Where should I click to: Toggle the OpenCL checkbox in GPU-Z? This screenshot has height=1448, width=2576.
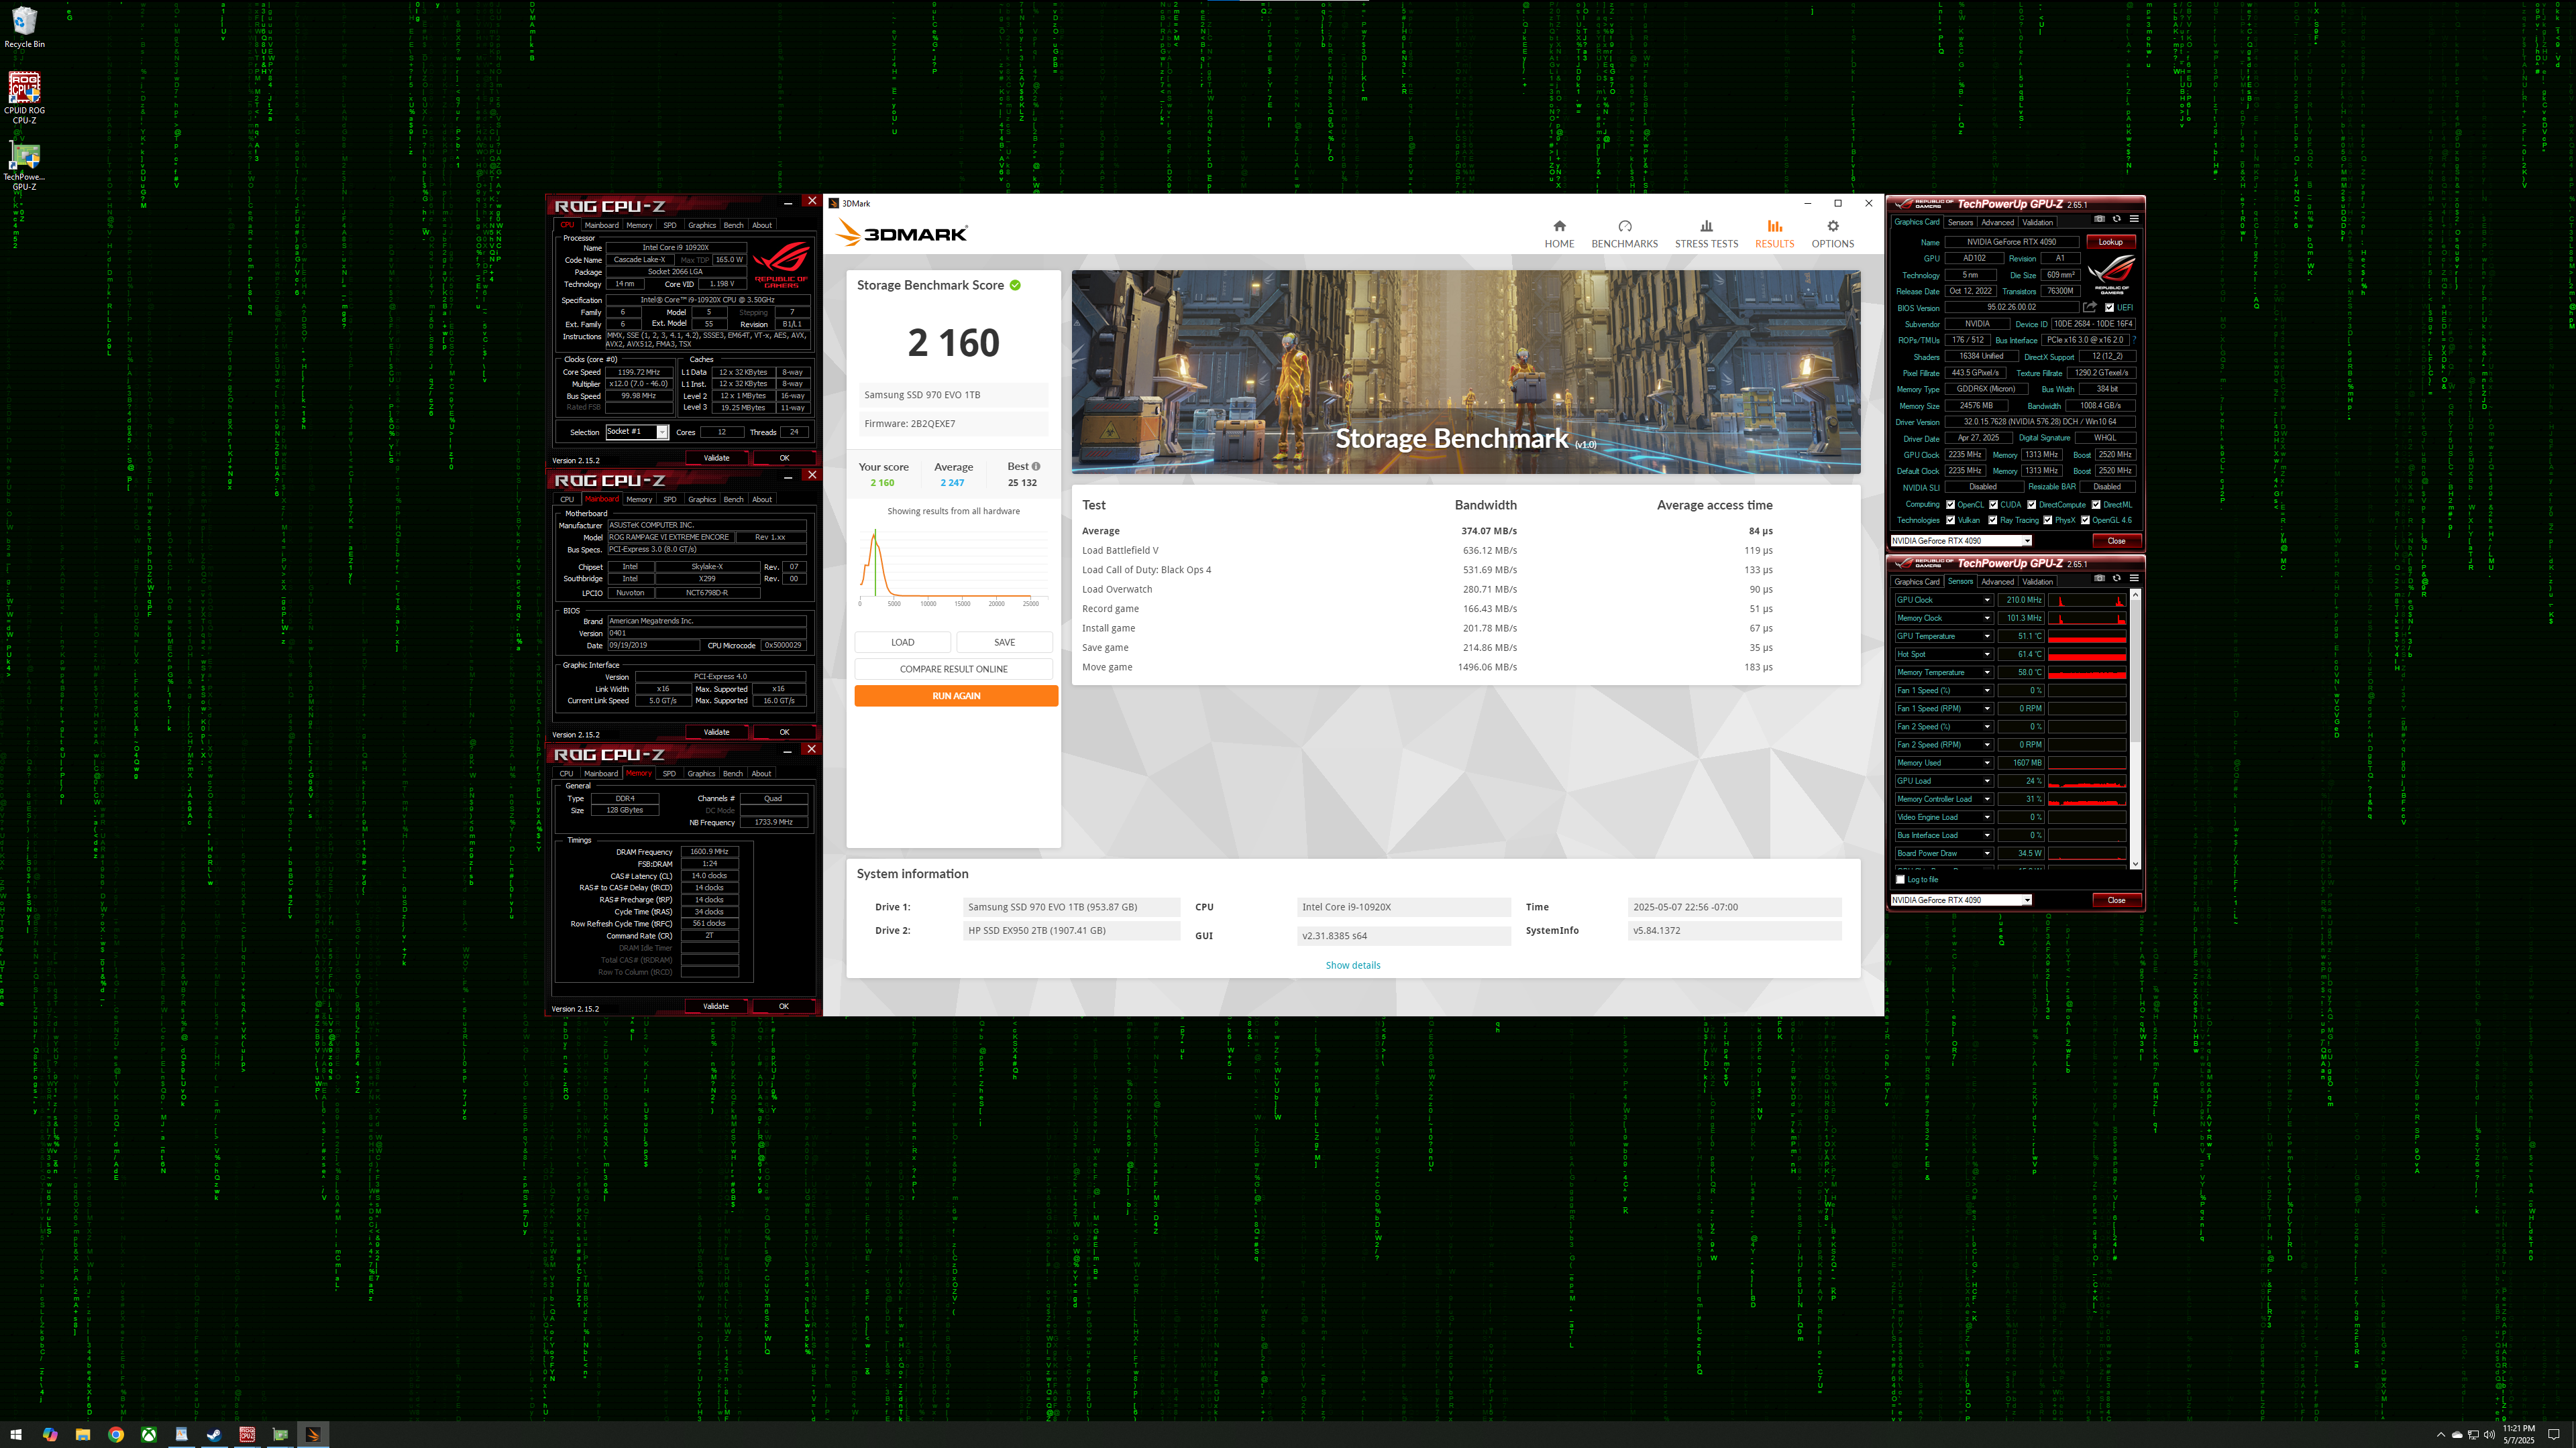[1951, 505]
